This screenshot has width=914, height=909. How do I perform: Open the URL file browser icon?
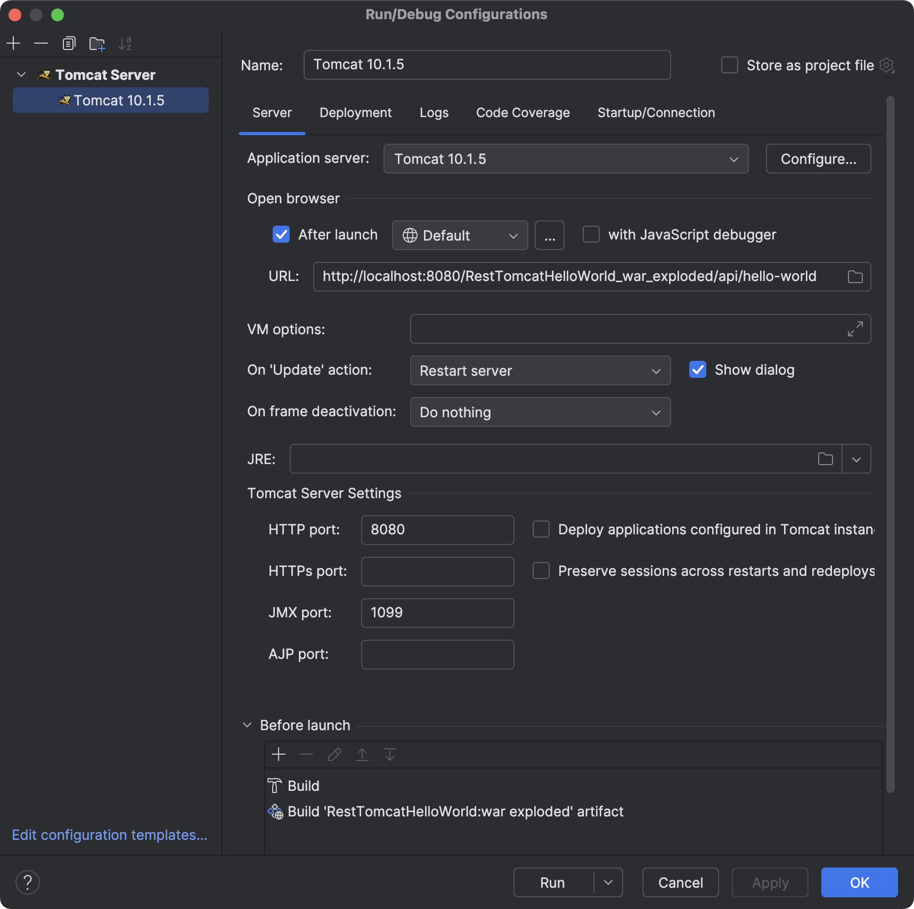tap(854, 276)
